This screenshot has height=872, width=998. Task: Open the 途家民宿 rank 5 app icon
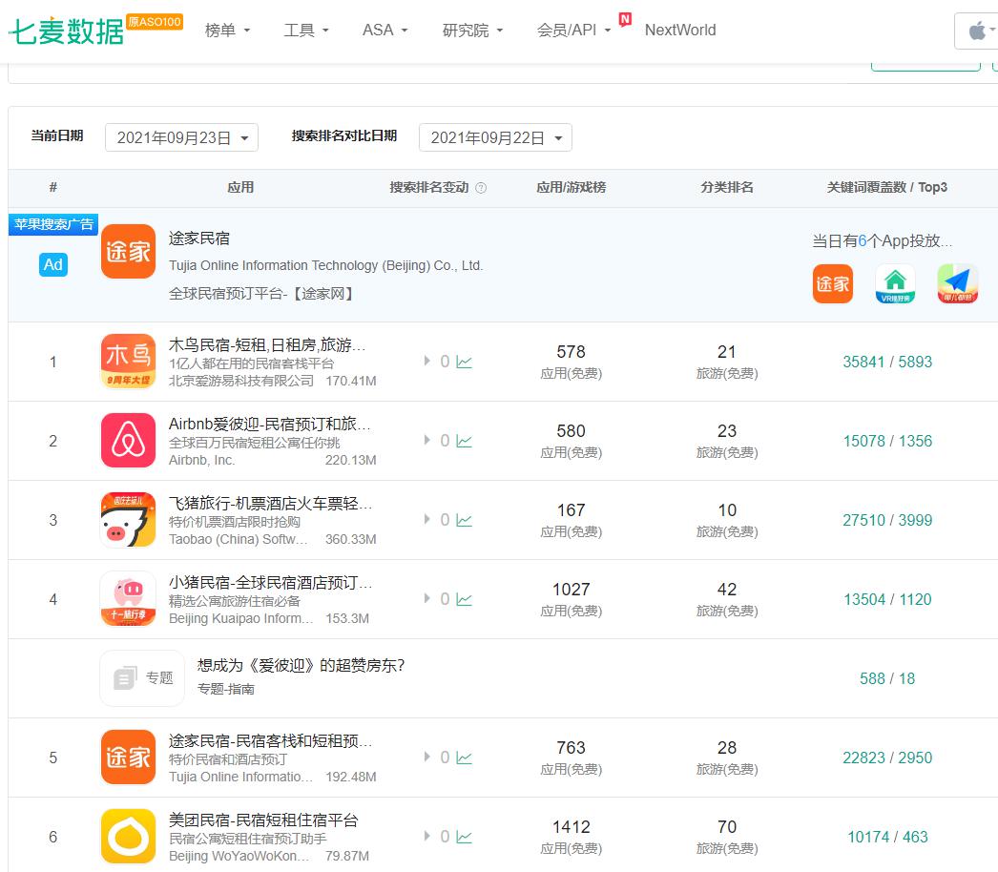pyautogui.click(x=128, y=758)
